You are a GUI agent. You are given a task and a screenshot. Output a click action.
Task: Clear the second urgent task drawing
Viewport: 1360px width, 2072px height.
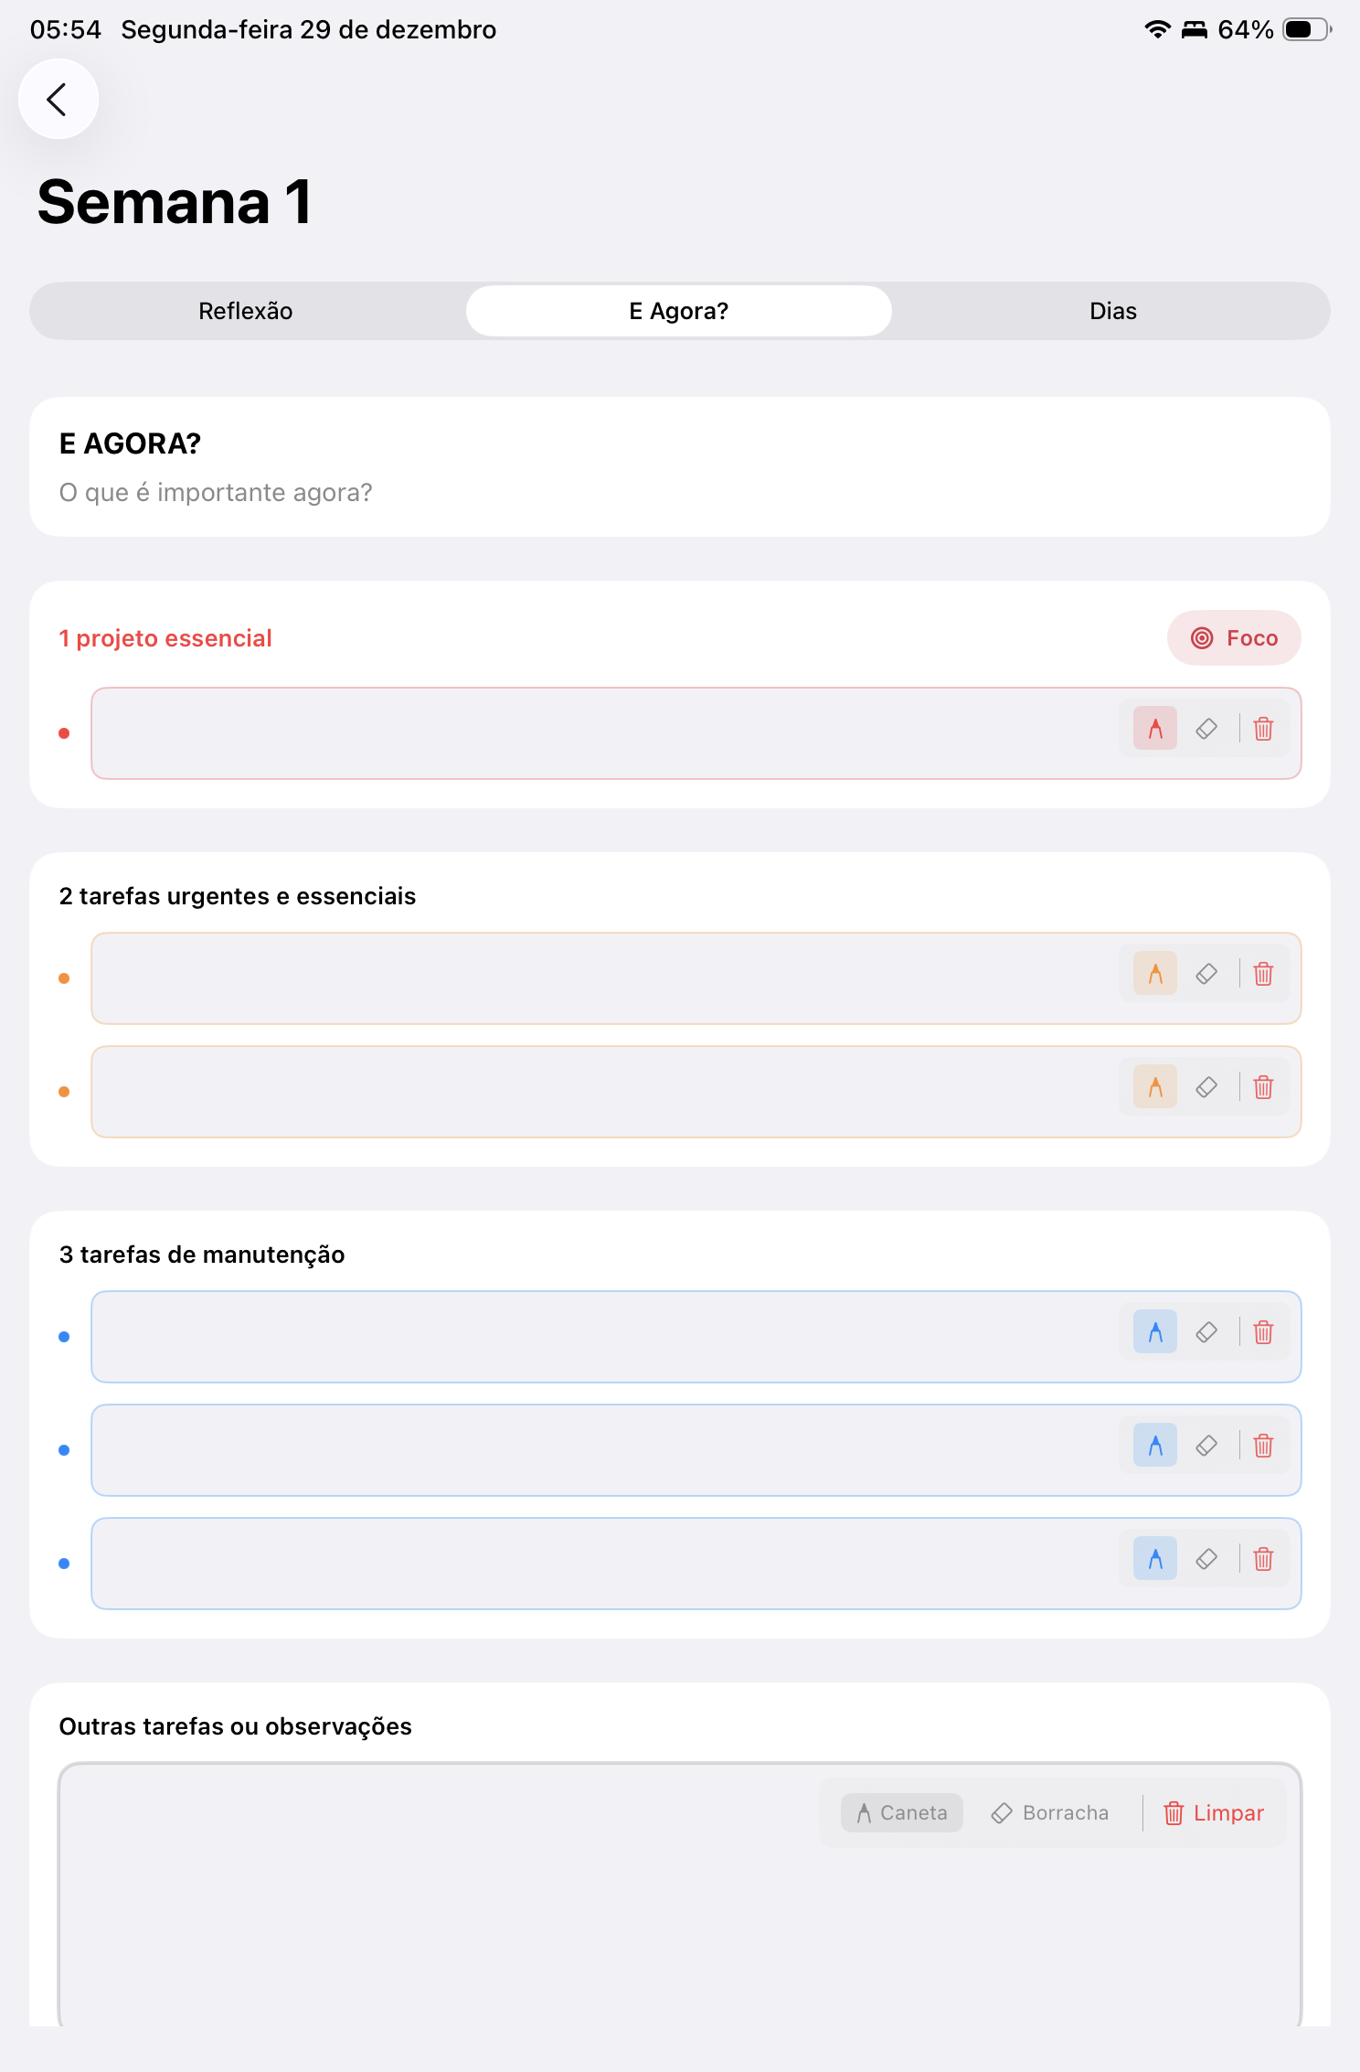(1263, 1087)
